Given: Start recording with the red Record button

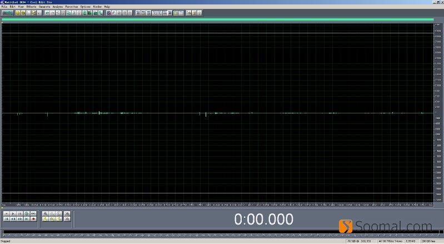Looking at the screenshot, I should pyautogui.click(x=33, y=219).
